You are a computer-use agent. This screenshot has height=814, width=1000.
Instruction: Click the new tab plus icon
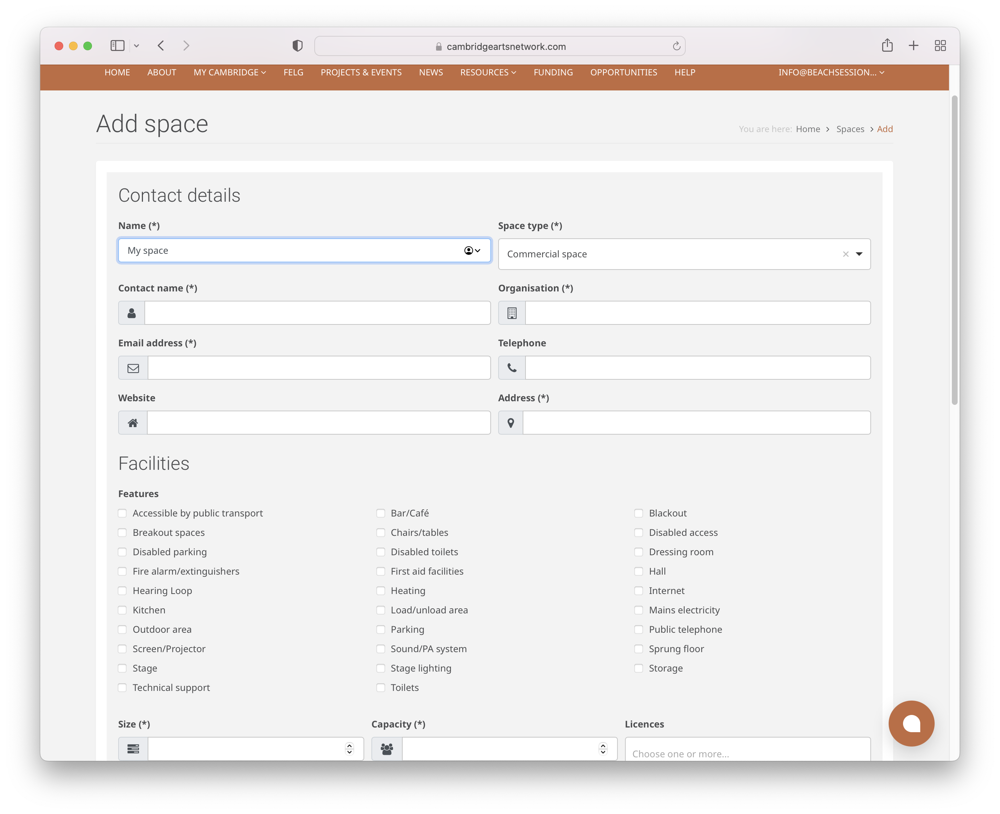coord(913,46)
